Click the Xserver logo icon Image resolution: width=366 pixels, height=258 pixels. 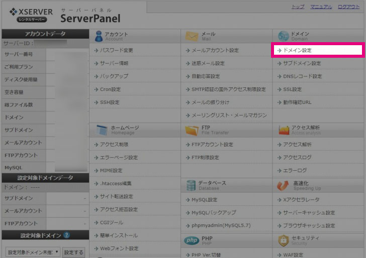[x=14, y=11]
